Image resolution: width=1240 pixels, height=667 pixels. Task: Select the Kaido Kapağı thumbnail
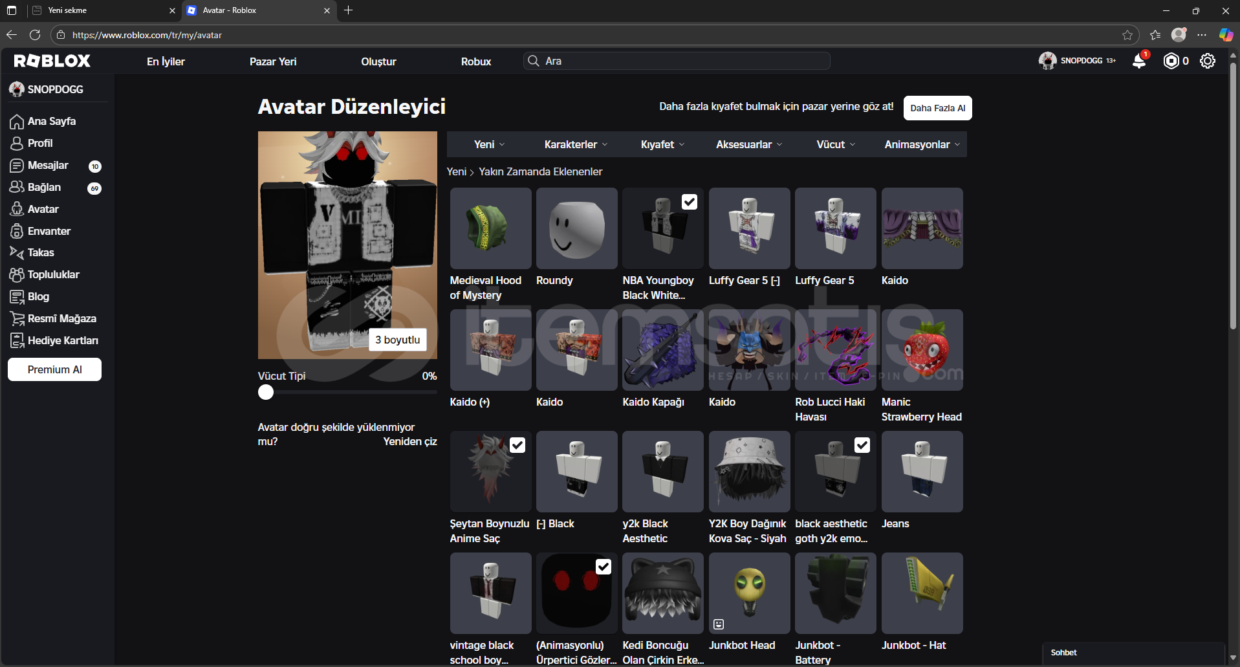[662, 350]
